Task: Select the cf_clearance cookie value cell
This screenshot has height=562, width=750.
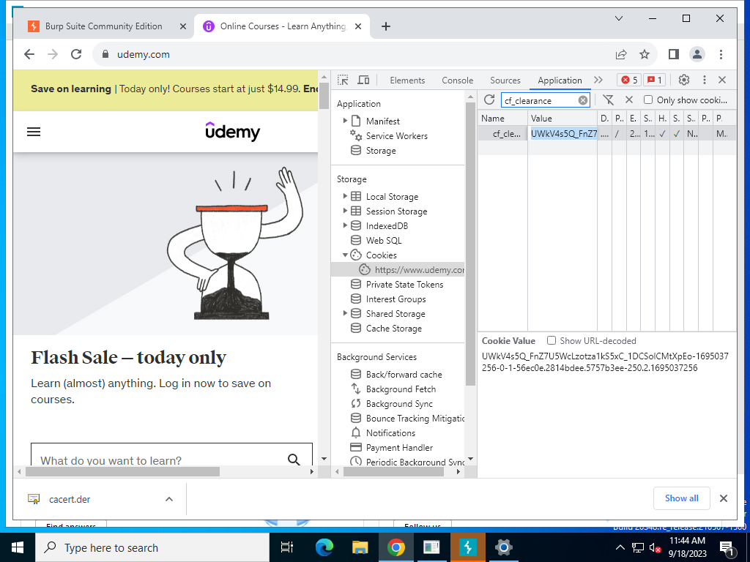Action: pyautogui.click(x=563, y=134)
